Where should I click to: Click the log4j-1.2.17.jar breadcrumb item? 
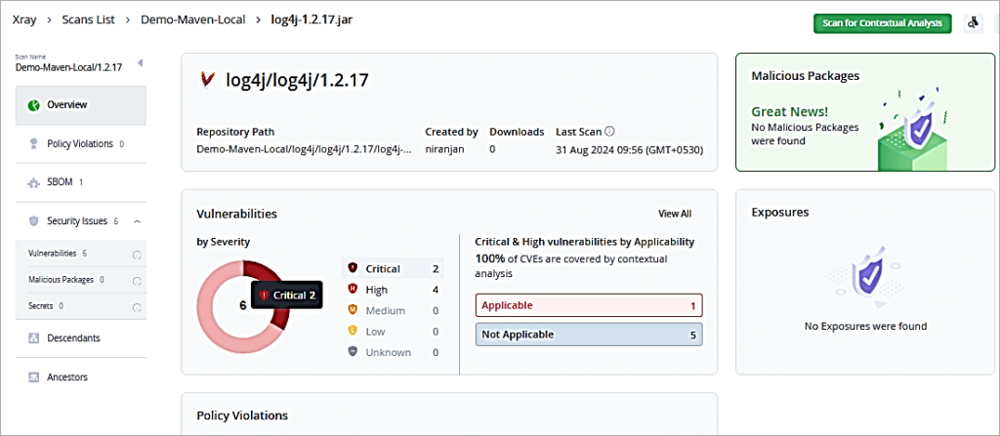[x=312, y=20]
